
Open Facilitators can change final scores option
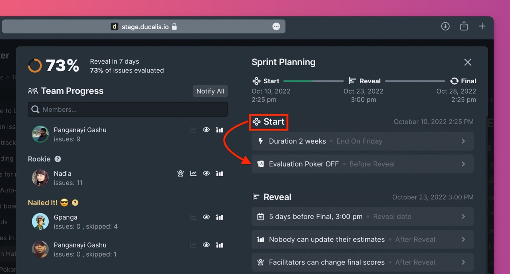pyautogui.click(x=362, y=263)
